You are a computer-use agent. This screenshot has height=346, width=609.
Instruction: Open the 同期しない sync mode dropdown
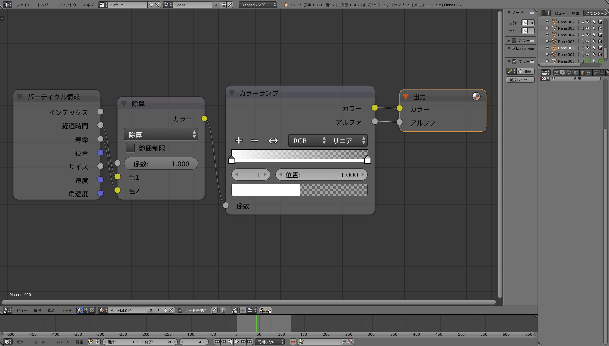coord(270,342)
